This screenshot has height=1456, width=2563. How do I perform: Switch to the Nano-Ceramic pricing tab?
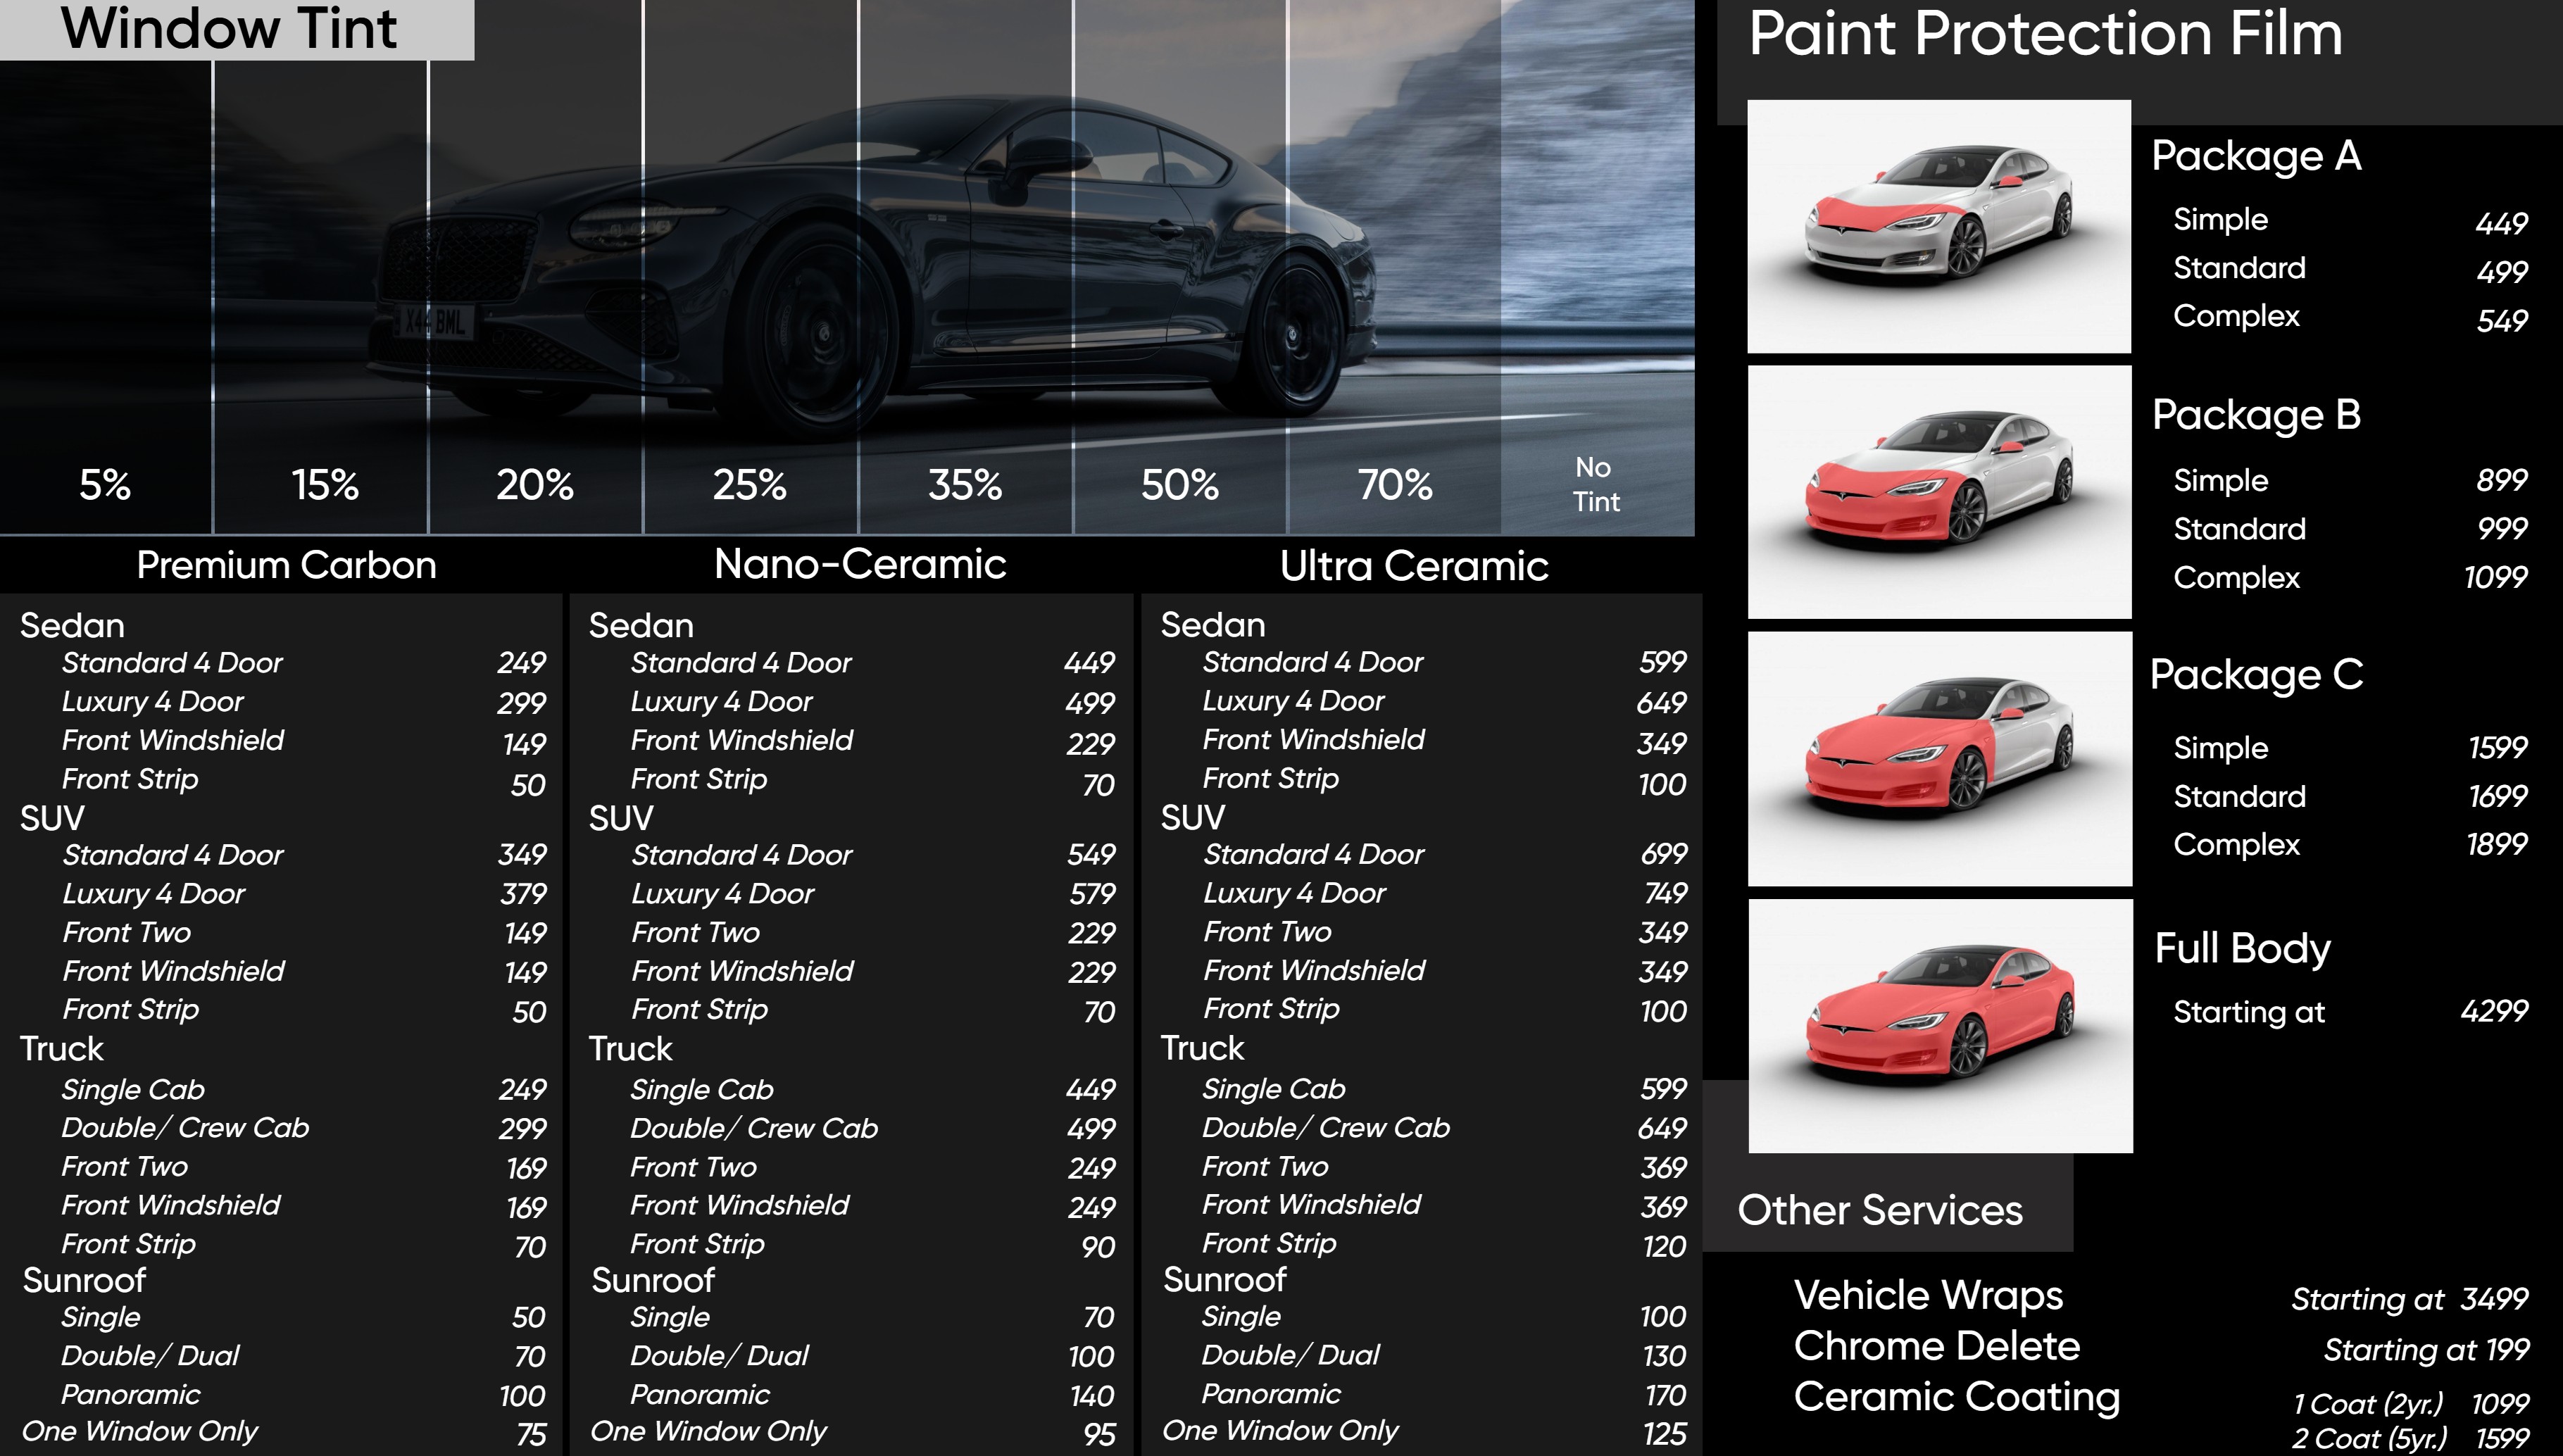[862, 564]
